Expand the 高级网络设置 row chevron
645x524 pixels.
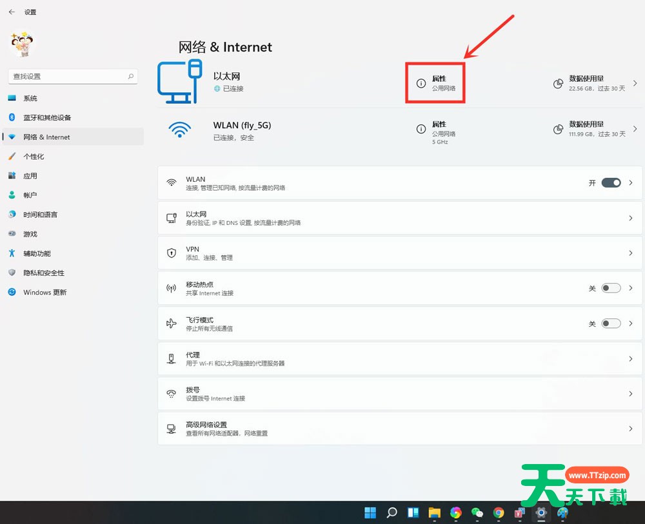631,429
